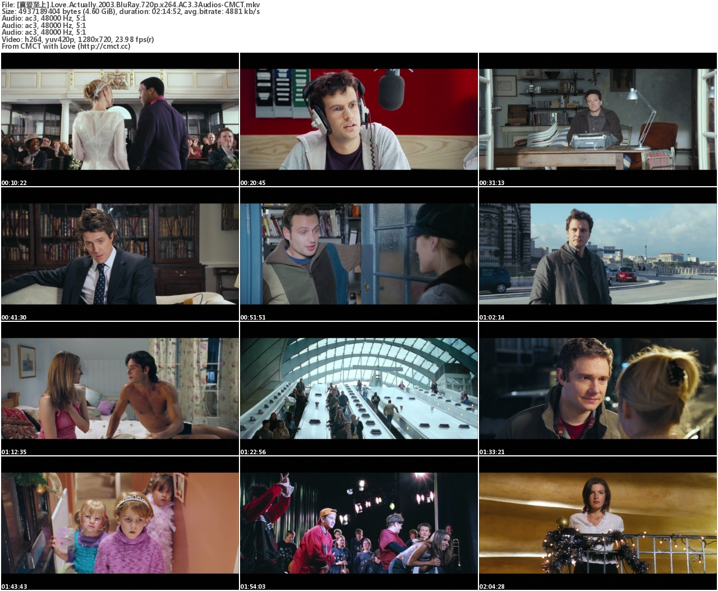
Task: Click the smiling man facing blonde woman frame
Action: coord(597,388)
